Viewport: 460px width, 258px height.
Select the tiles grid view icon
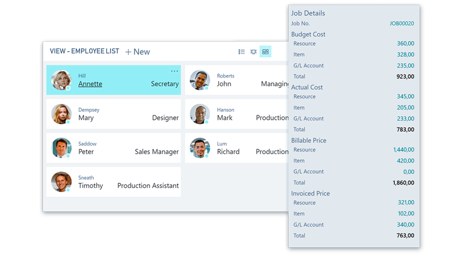[x=265, y=52]
